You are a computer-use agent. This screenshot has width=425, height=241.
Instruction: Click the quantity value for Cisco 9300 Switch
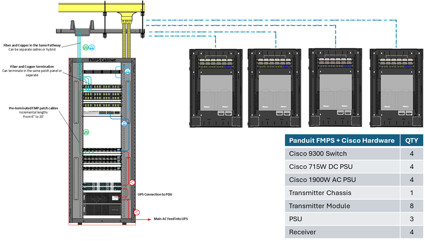[x=412, y=153]
